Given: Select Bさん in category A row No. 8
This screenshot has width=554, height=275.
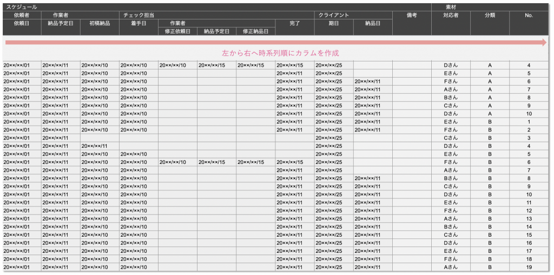Looking at the screenshot, I should tap(451, 98).
